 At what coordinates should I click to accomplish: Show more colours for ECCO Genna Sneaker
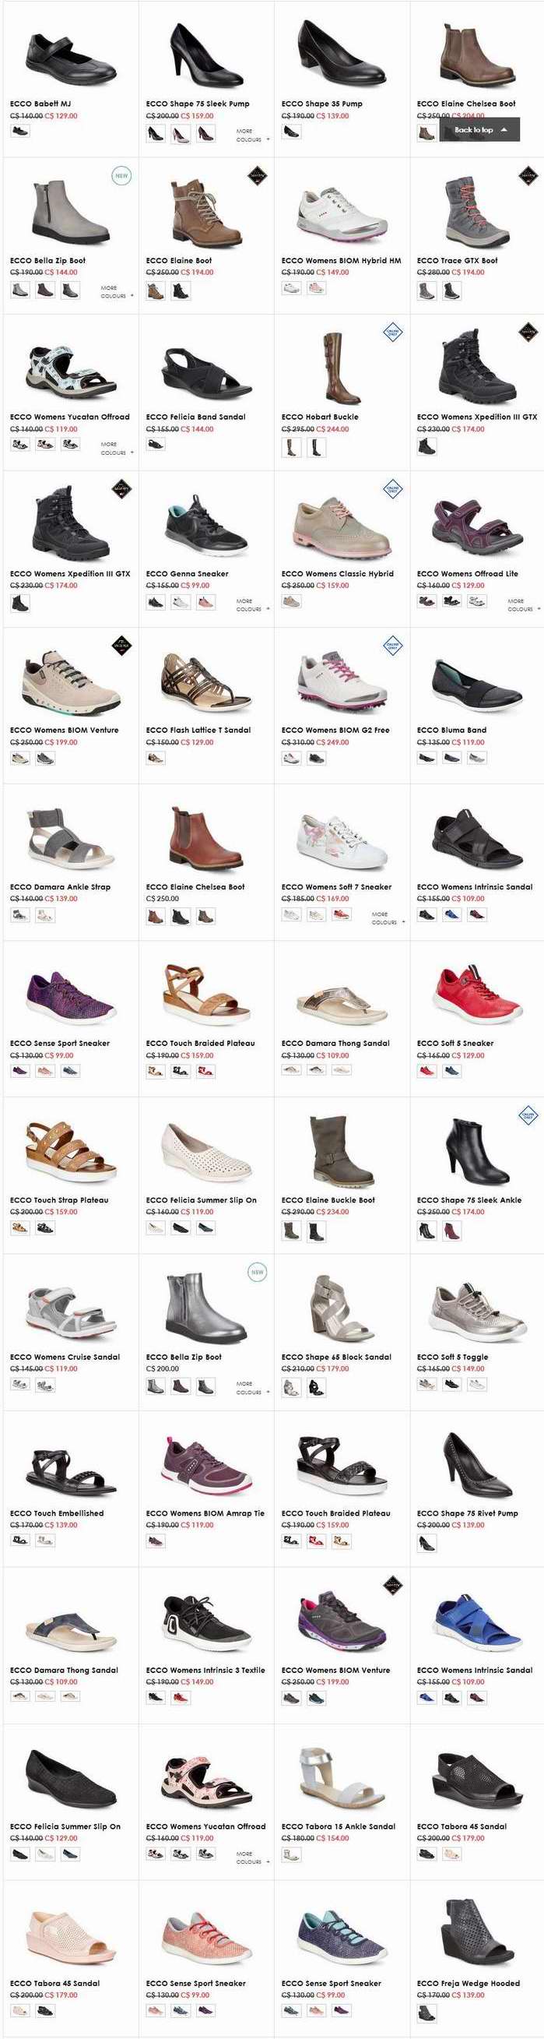(252, 605)
